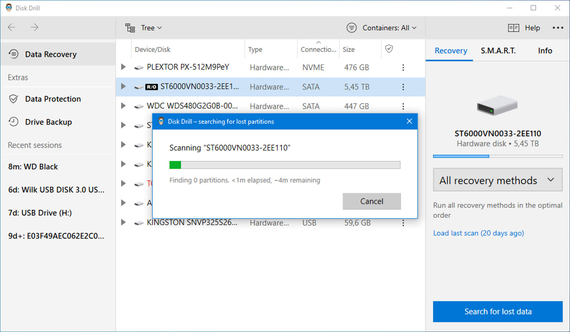
Task: Sort by Size column header
Action: point(360,49)
